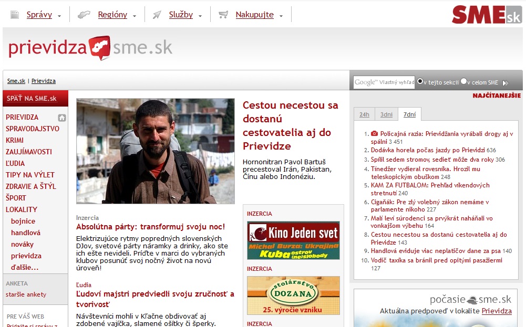Expand the Regióny dropdown arrow
This screenshot has width=526, height=327.
click(135, 16)
